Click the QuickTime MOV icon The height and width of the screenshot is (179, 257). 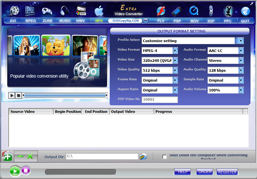(194, 11)
